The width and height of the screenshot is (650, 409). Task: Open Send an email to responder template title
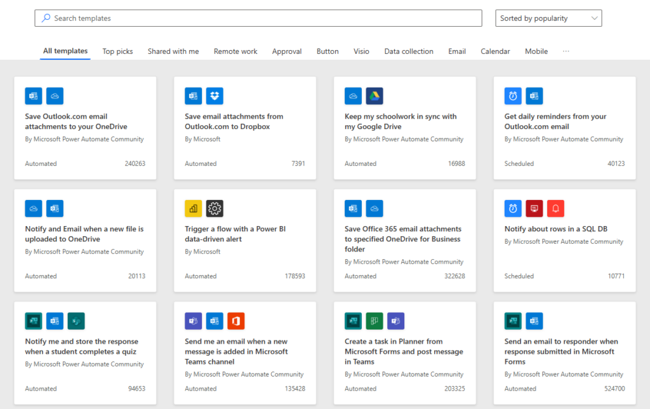(561, 351)
